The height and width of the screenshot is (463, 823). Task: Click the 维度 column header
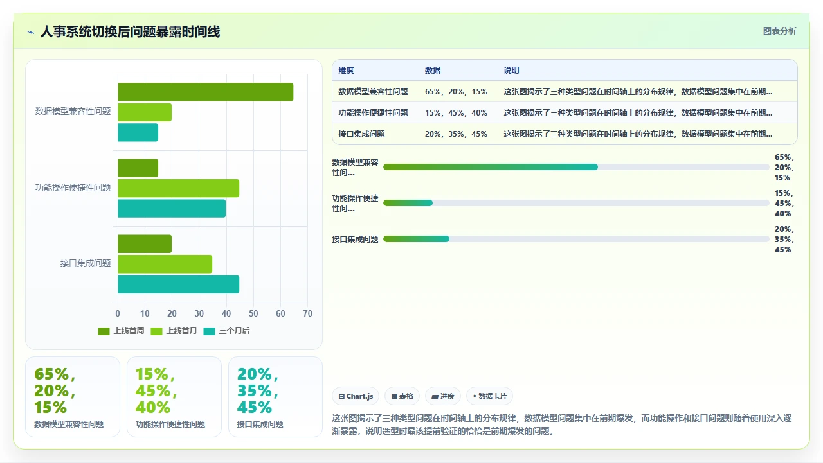pyautogui.click(x=347, y=71)
